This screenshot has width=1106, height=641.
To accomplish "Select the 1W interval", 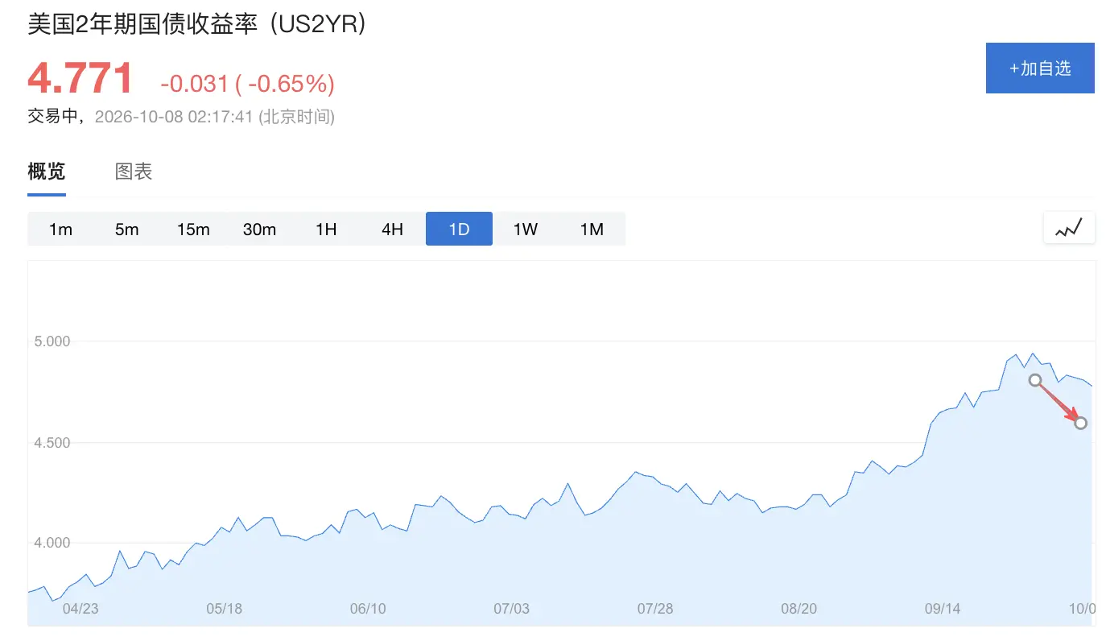I will (x=526, y=230).
